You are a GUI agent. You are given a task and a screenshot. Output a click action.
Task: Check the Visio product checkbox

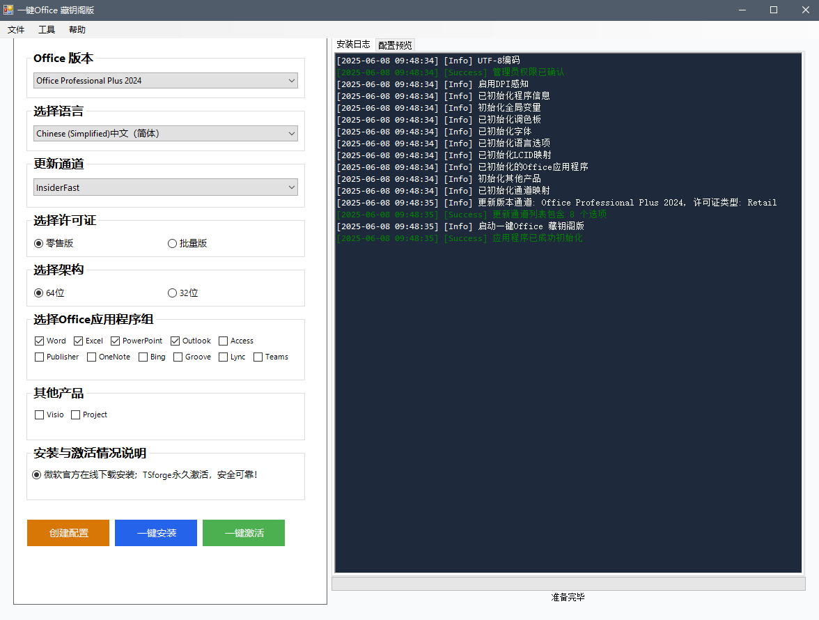39,414
